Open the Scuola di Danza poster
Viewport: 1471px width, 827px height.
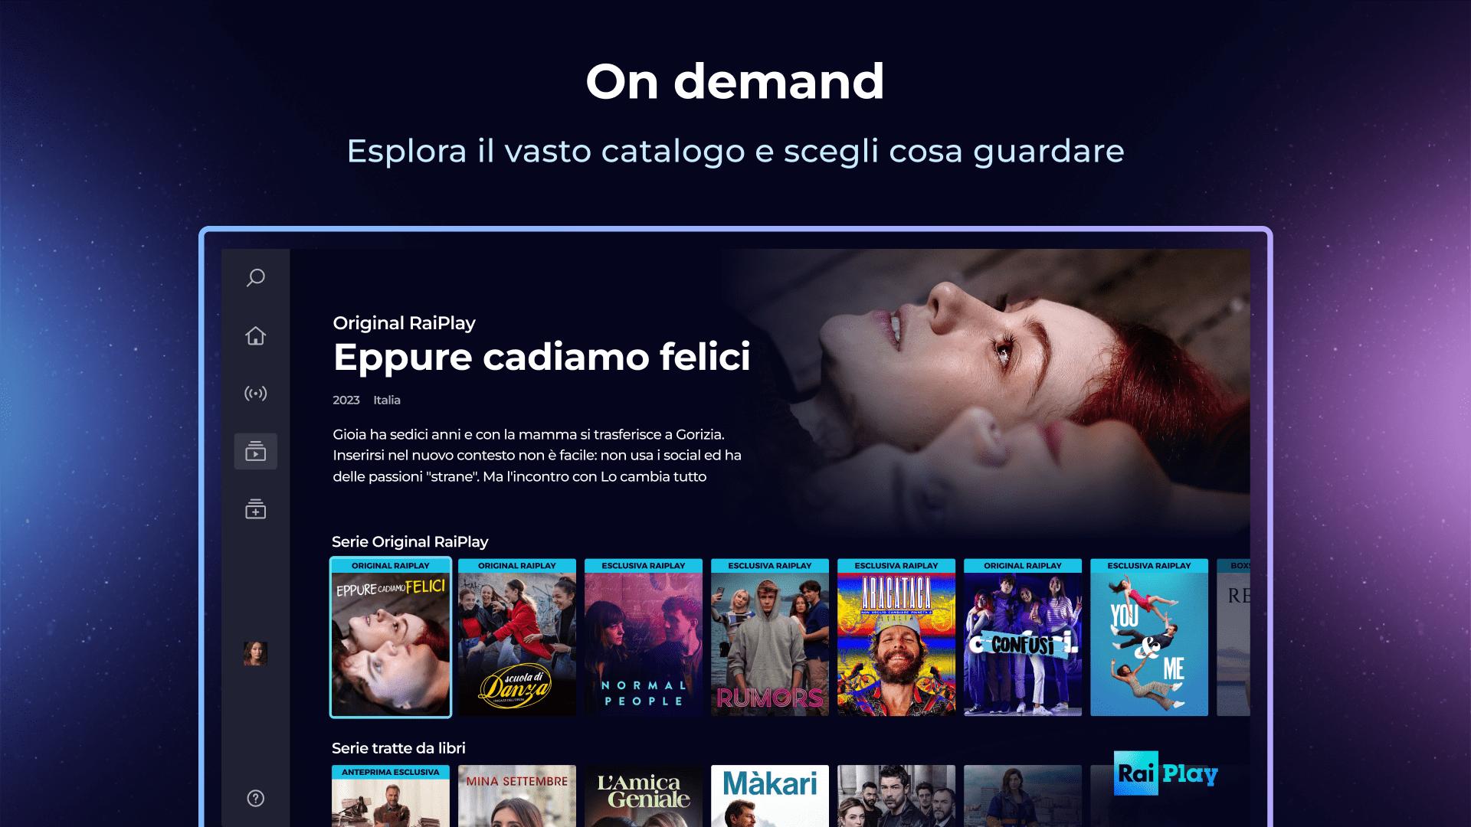tap(517, 638)
